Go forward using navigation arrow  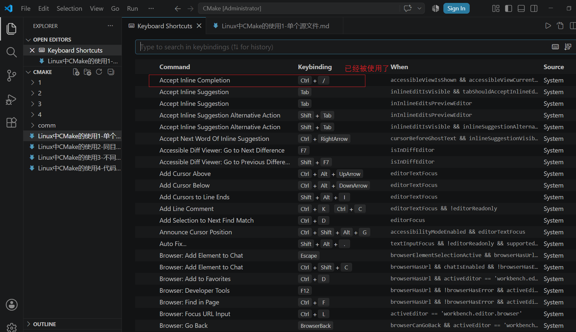[190, 8]
